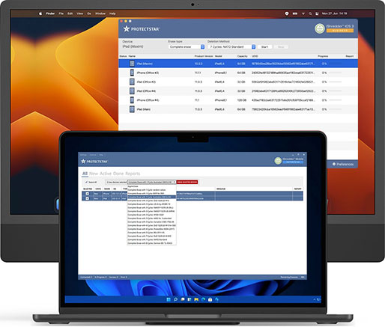Click the iPad (Office #4) tablet icon

coord(132,91)
